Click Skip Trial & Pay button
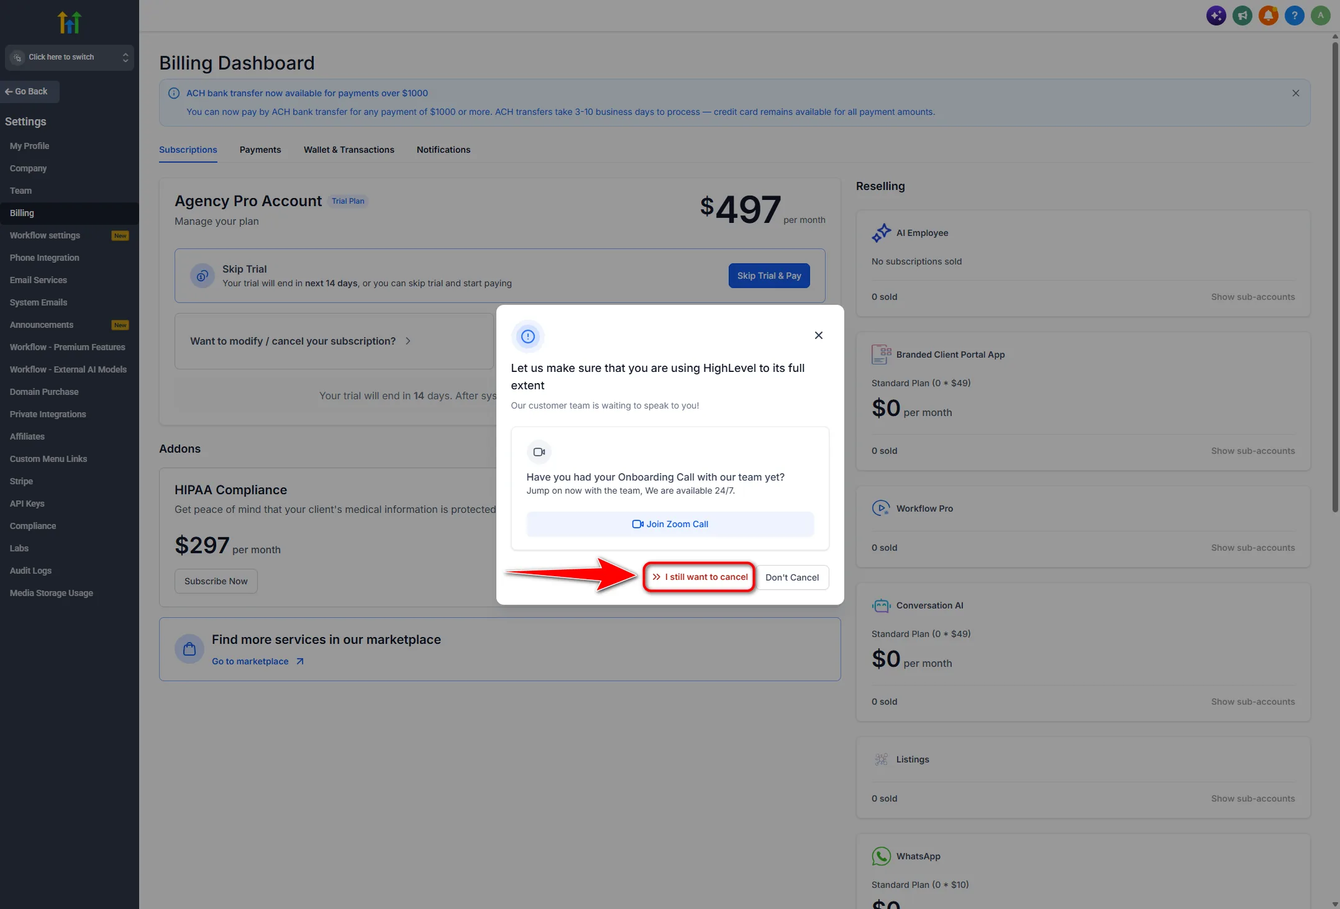 [x=769, y=276]
